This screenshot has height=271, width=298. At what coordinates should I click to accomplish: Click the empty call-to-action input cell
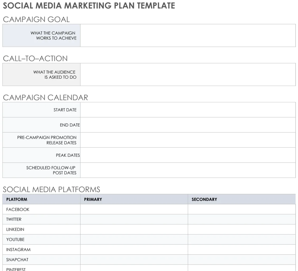188,74
